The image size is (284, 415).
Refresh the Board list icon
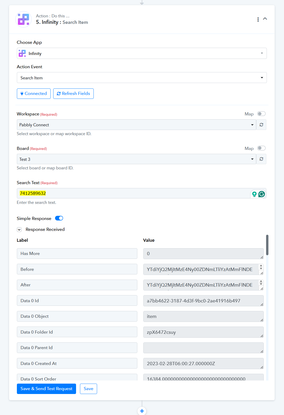click(261, 159)
